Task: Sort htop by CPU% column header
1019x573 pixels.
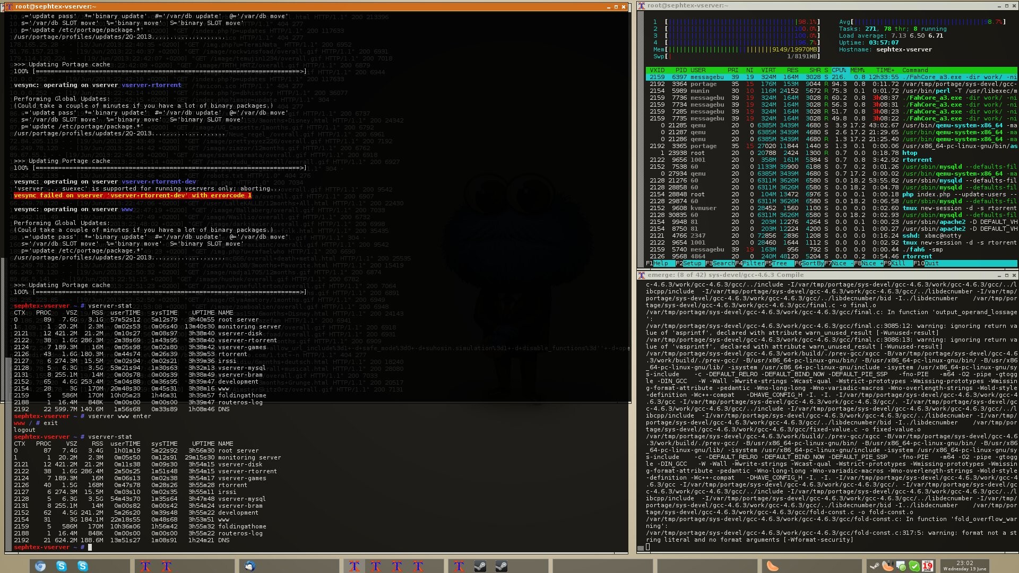Action: click(x=839, y=70)
